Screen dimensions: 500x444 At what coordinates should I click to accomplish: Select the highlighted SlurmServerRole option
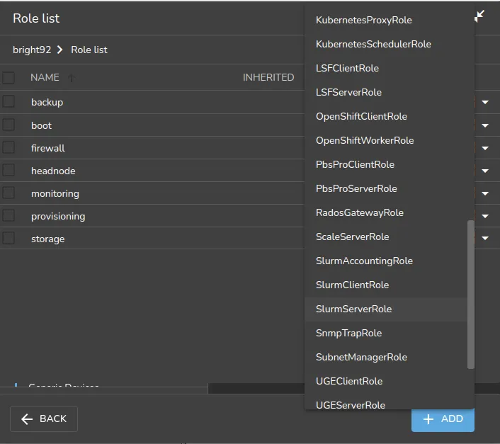(x=386, y=309)
